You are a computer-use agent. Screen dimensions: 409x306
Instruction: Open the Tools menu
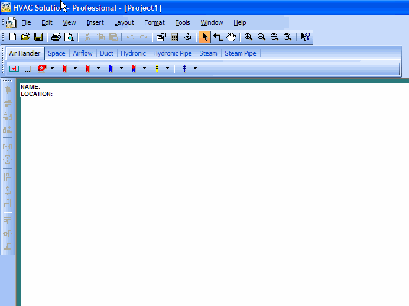pyautogui.click(x=182, y=22)
